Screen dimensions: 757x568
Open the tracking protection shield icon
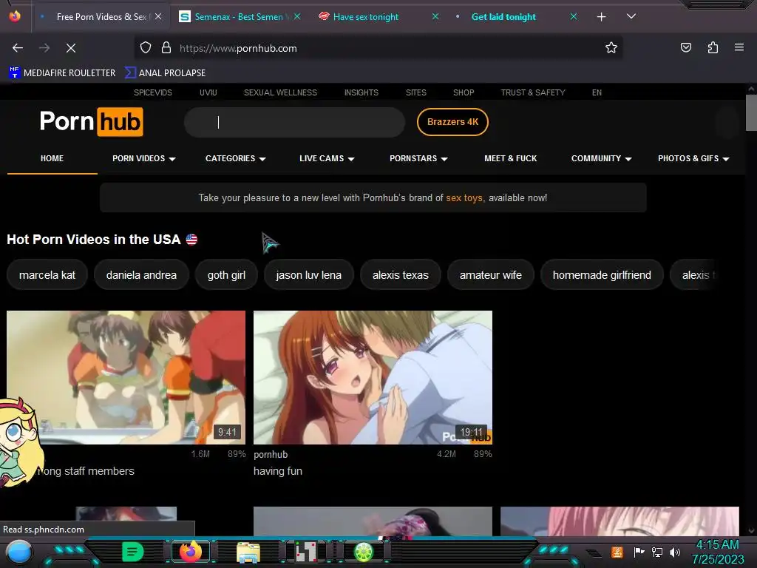[146, 48]
